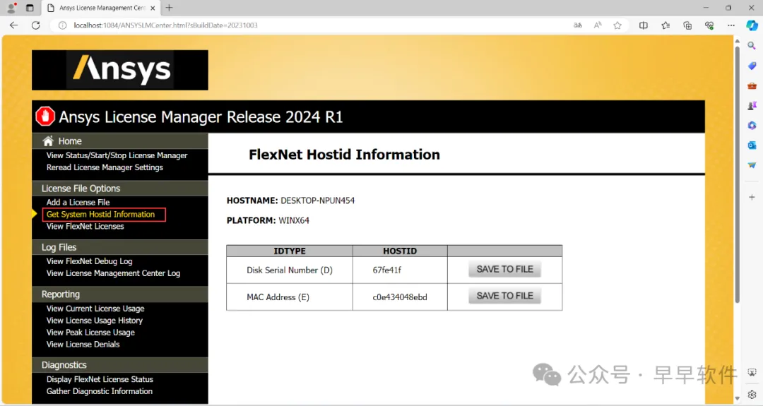This screenshot has height=406, width=763.
Task: Open View FlexNet Debug Log
Action: pyautogui.click(x=90, y=261)
